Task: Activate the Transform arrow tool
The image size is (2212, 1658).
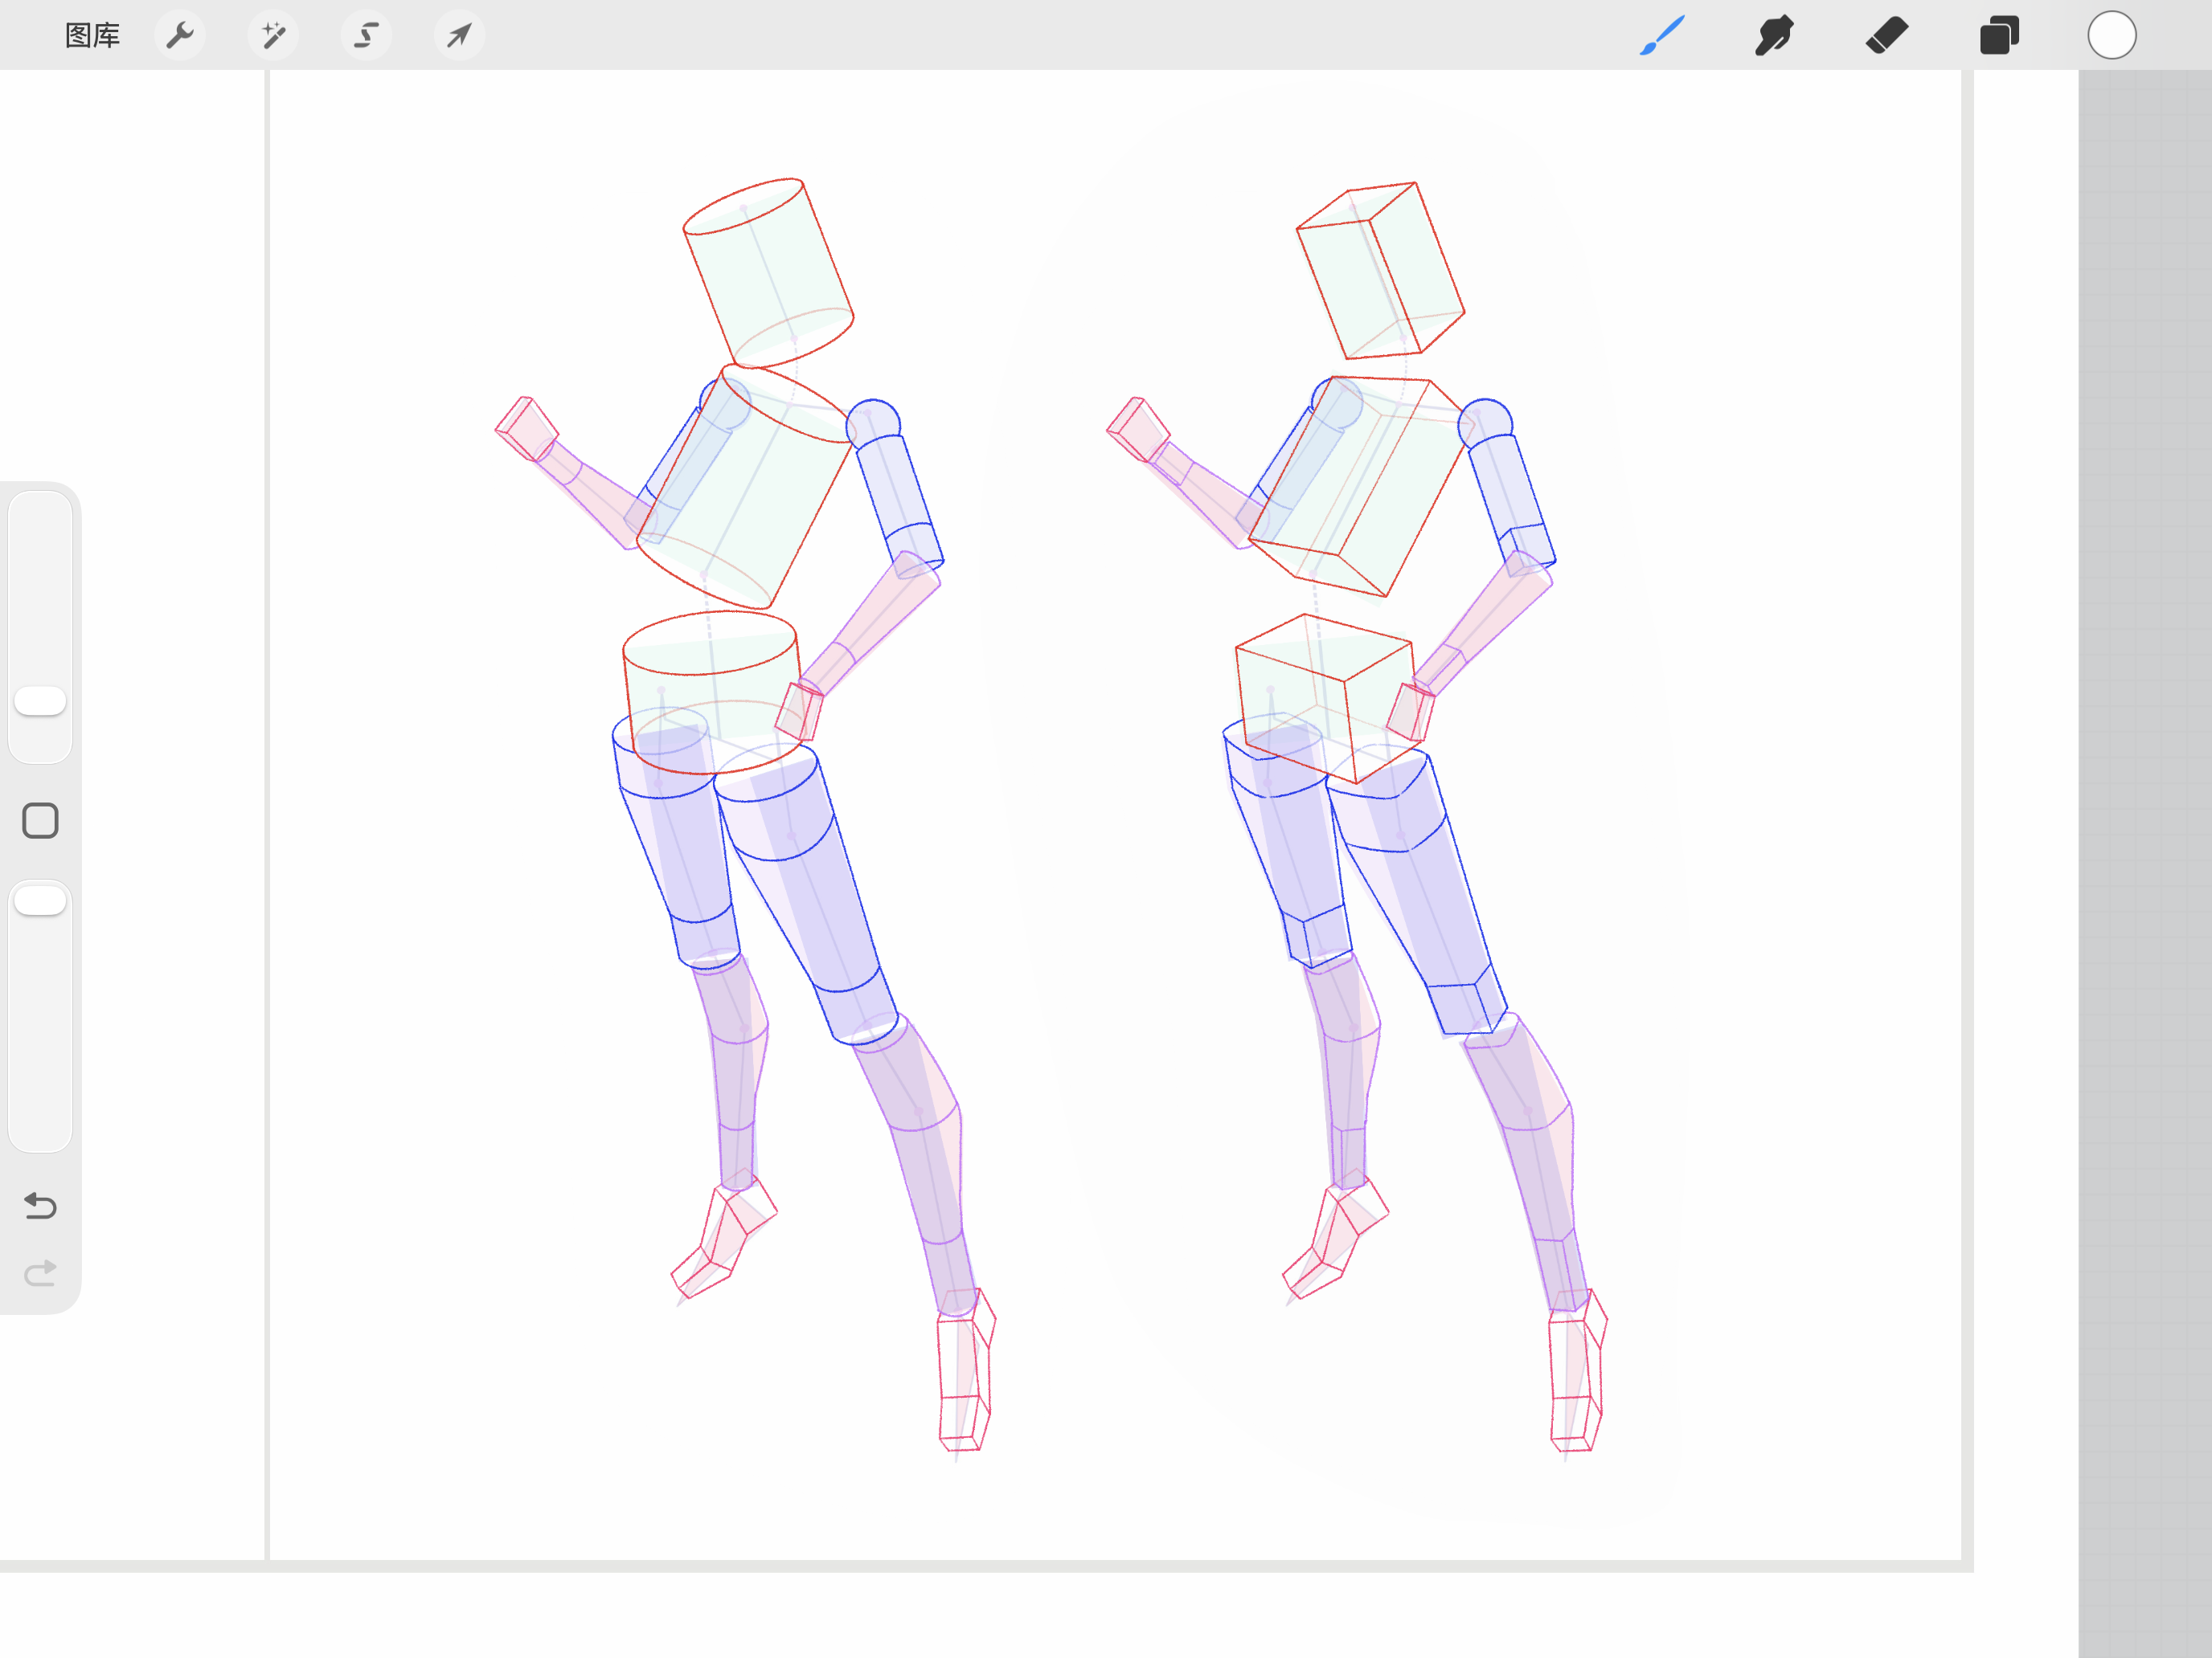Action: [459, 36]
